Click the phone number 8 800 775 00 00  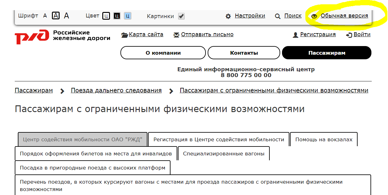[246, 75]
